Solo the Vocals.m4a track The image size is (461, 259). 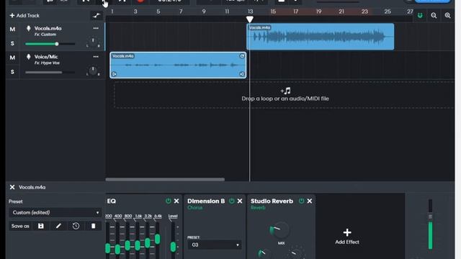(12, 43)
